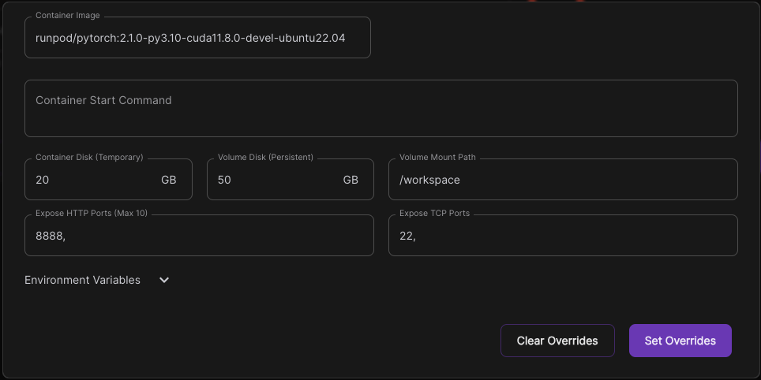
Task: Click the Volume Mount Path label
Action: point(437,157)
